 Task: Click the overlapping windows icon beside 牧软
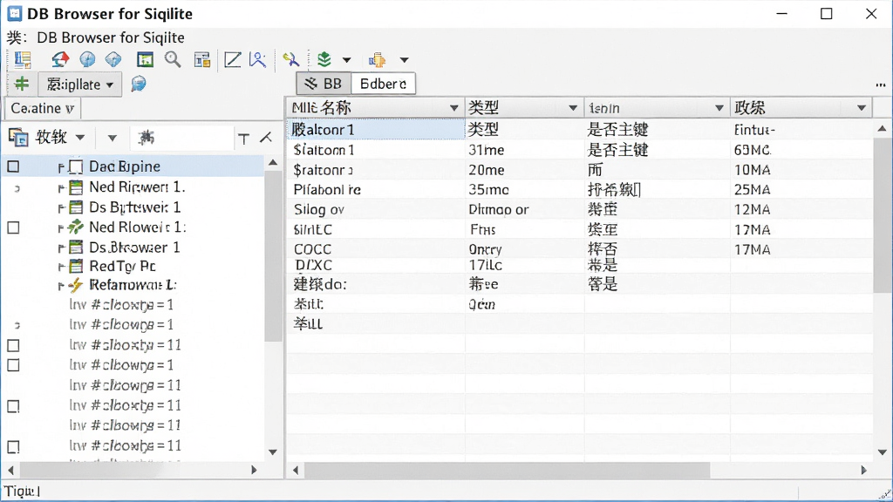[x=18, y=137]
